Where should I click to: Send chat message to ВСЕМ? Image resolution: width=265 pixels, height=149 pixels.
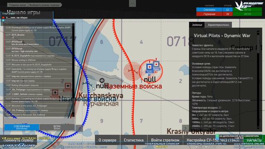[57, 127]
